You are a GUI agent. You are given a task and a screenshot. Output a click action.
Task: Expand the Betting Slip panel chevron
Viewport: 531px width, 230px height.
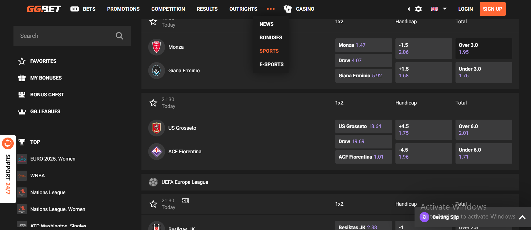pos(522,217)
